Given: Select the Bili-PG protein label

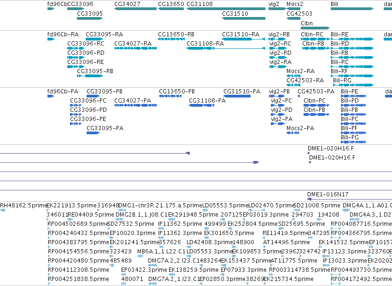Looking at the screenshot, I should [350, 137].
